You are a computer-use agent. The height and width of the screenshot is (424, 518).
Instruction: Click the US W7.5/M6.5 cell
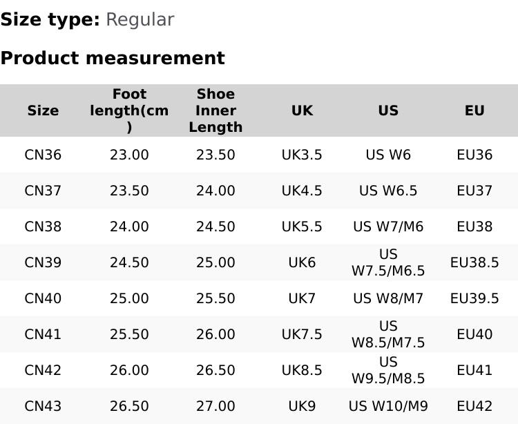(x=388, y=262)
